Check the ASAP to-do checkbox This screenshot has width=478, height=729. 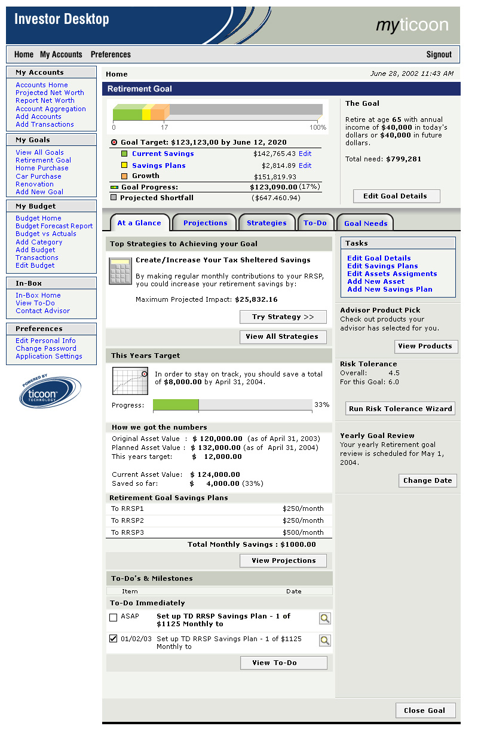[x=114, y=617]
